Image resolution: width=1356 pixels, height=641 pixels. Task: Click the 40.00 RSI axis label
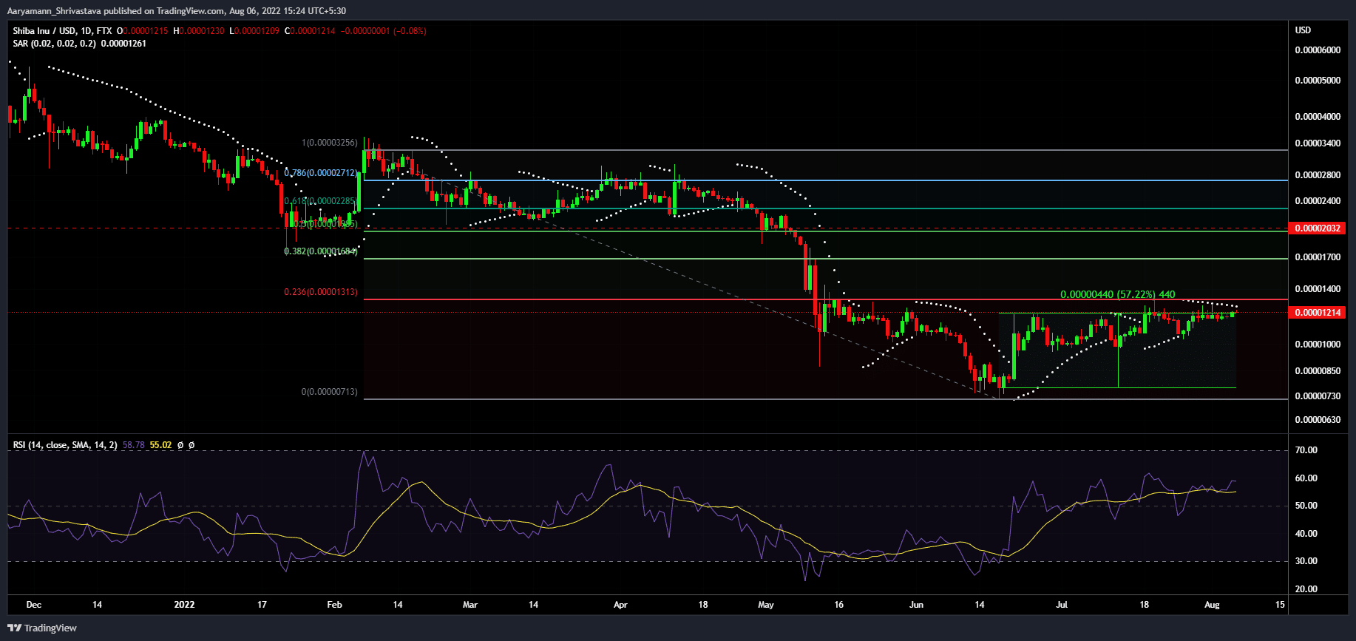[x=1306, y=534]
